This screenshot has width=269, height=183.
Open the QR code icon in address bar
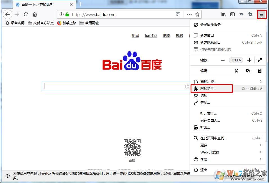(178, 14)
